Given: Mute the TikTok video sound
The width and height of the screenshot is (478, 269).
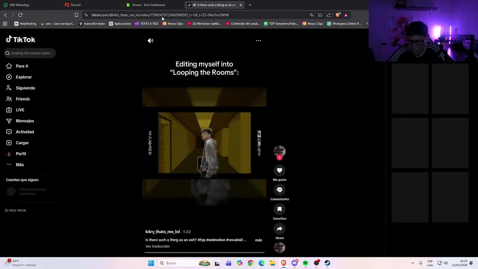Looking at the screenshot, I should (150, 41).
